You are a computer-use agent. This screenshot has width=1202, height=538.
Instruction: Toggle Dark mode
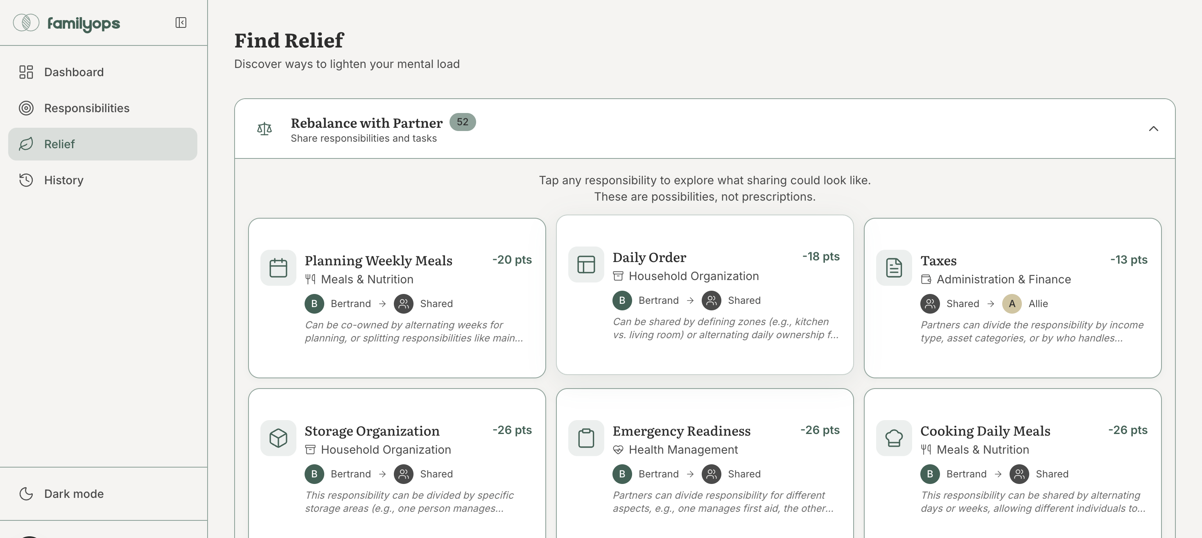click(74, 494)
